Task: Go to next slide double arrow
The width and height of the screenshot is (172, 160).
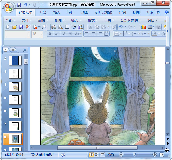Action: [167, 143]
